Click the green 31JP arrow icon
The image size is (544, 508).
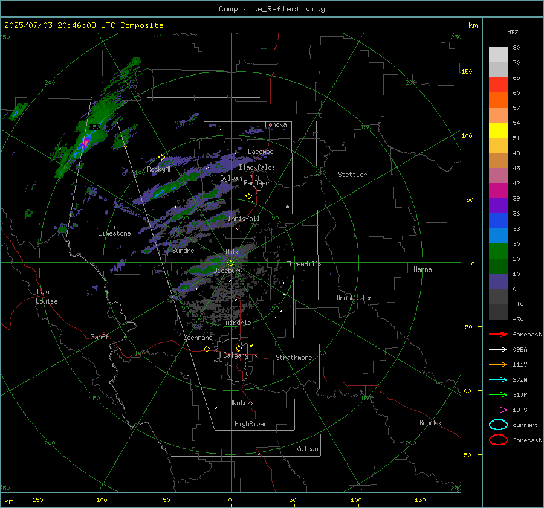[x=498, y=394]
